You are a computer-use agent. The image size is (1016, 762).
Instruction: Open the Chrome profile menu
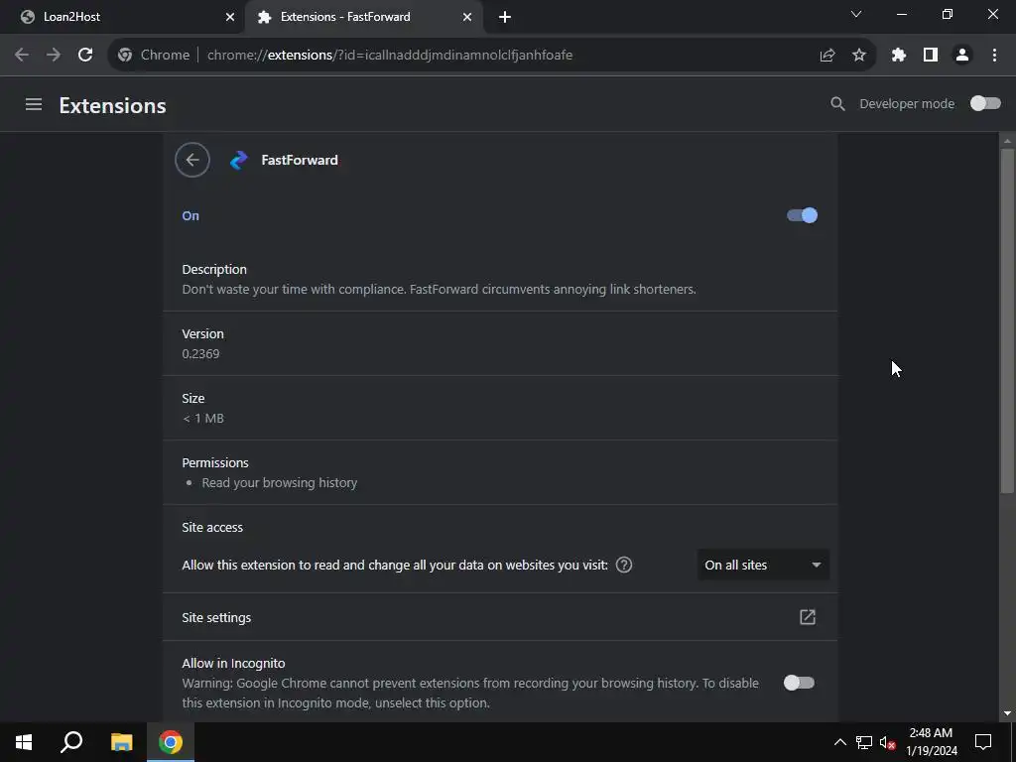click(962, 56)
